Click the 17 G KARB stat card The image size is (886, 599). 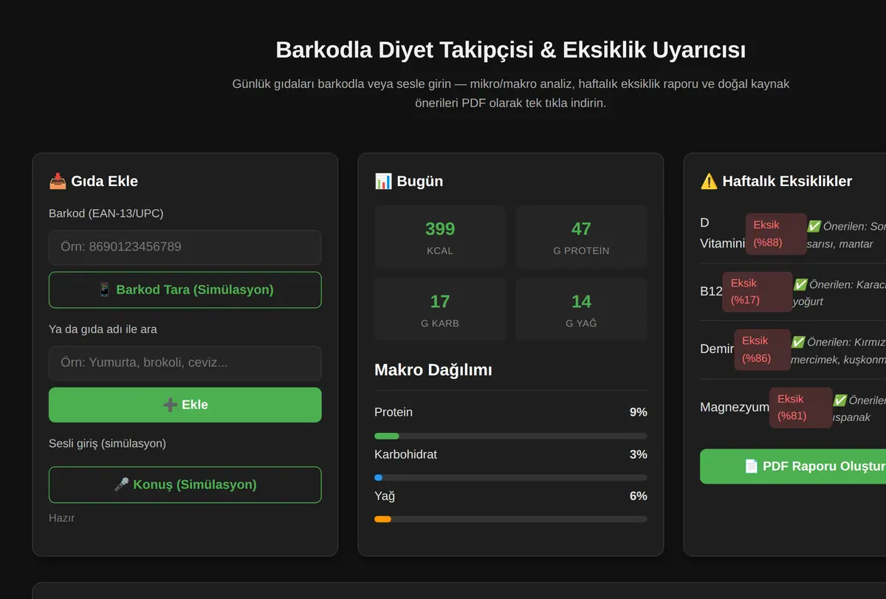pos(440,309)
